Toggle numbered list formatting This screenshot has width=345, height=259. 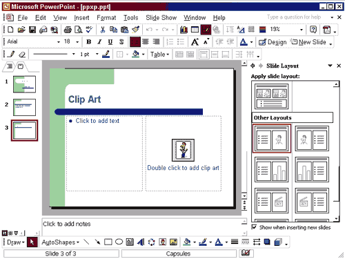point(170,42)
